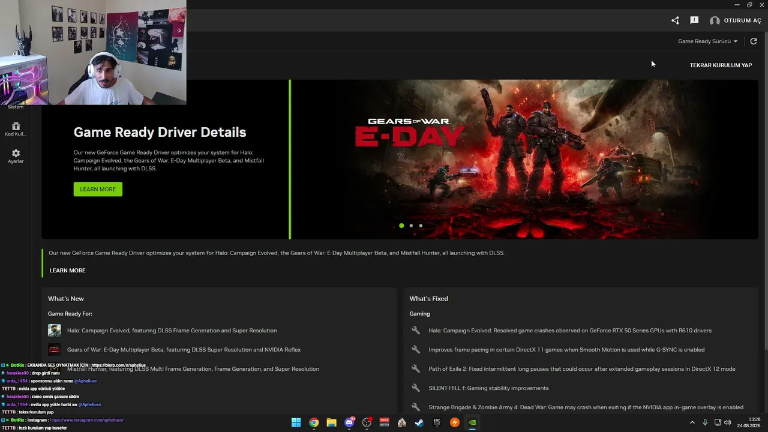Viewport: 768px width, 432px height.
Task: Select the second carousel dot
Action: coord(411,226)
